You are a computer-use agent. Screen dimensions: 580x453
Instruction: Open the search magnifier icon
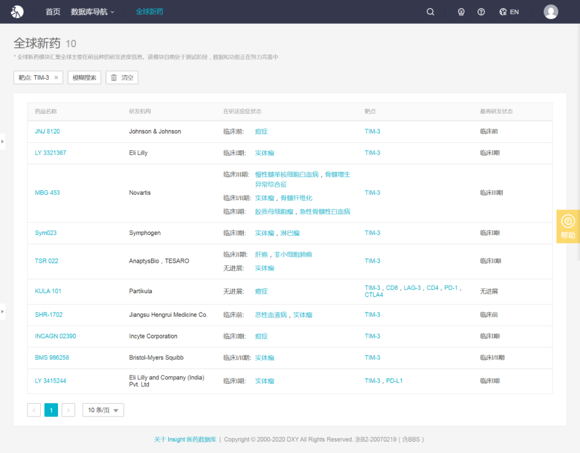(x=430, y=12)
